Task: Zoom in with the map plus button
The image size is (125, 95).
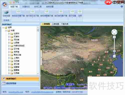Action: [114, 37]
